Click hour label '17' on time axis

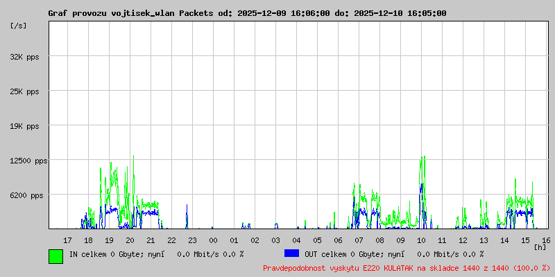[67, 240]
